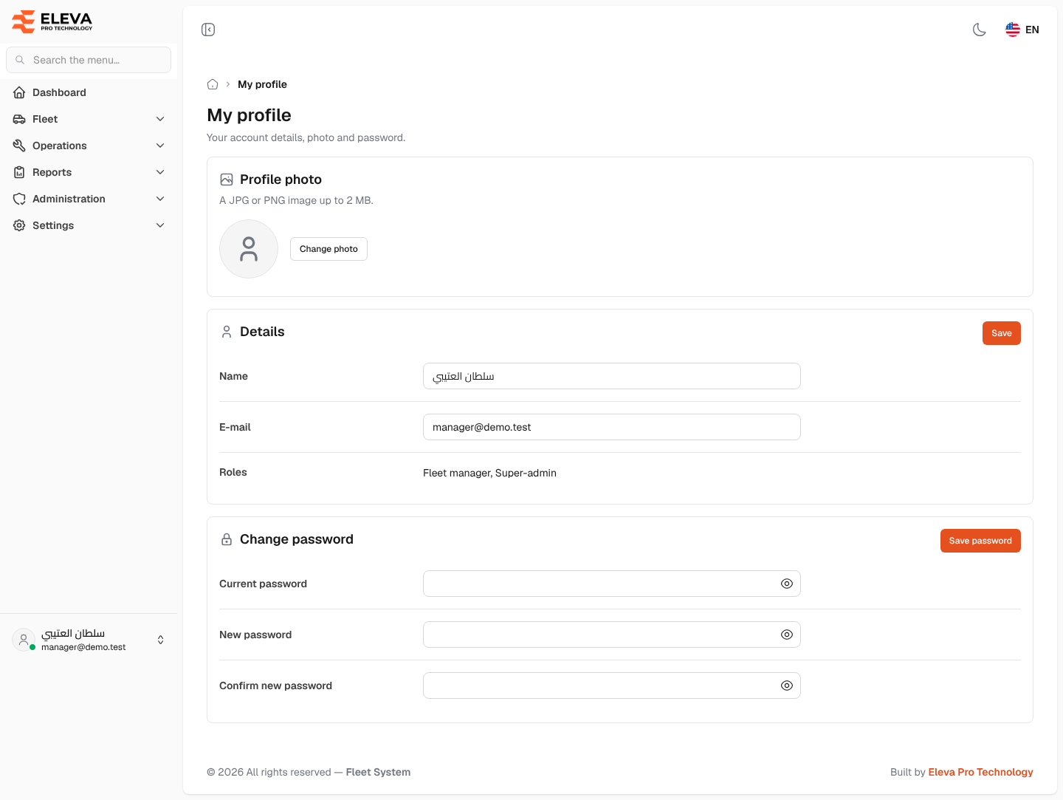Expand the Settings menu chevron
This screenshot has height=800, width=1063.
(160, 225)
